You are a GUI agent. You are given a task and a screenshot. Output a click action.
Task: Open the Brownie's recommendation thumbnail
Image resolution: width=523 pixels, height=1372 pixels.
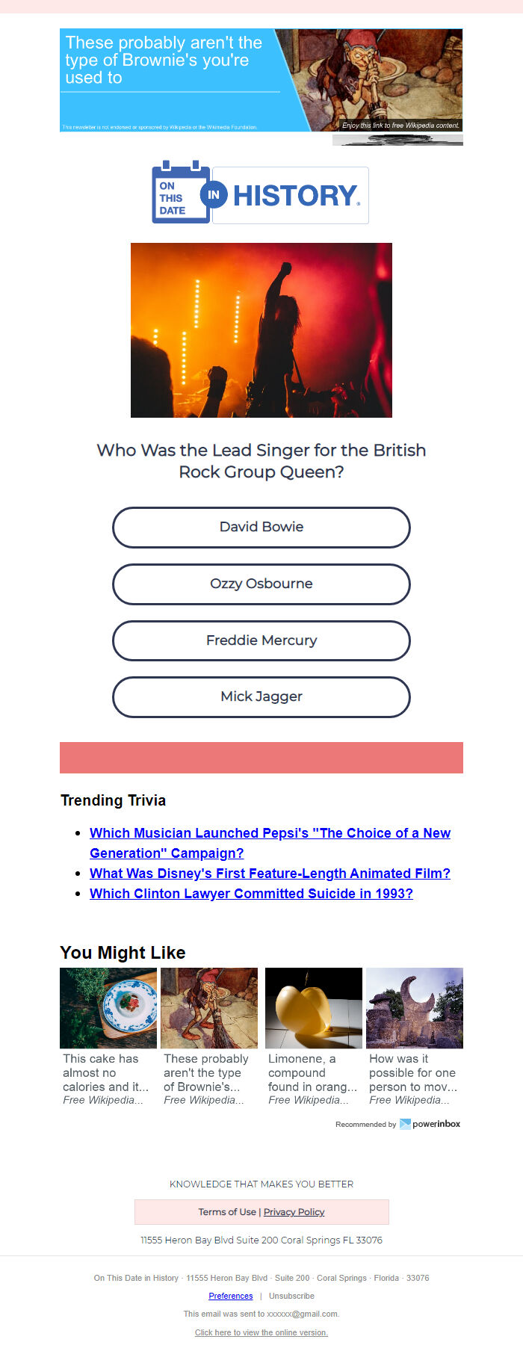tap(209, 1008)
